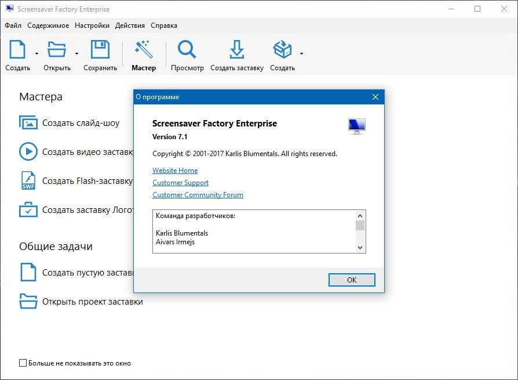Click Создать заставку Логотип label
The image size is (518, 380).
pos(88,210)
